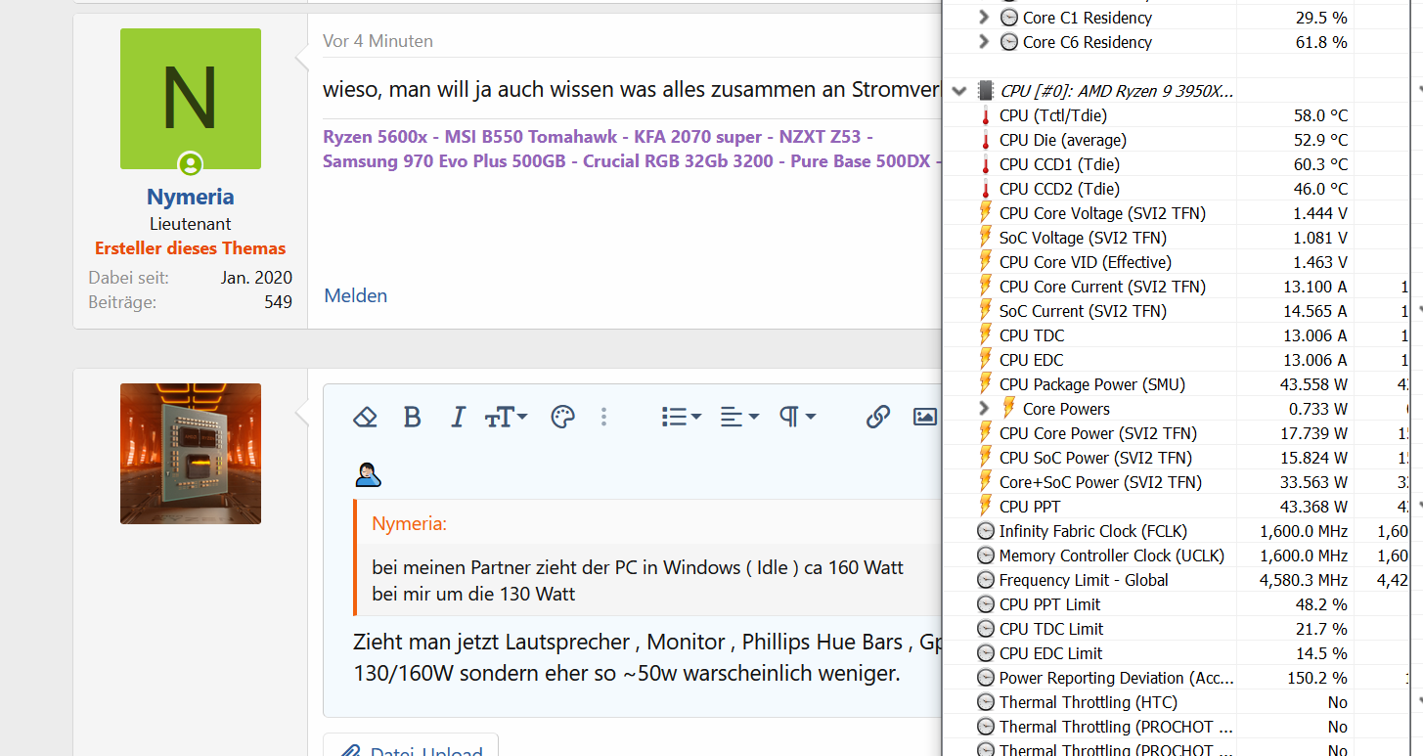This screenshot has height=756, width=1423.
Task: Click the 'Ersteller dieses Themas' label
Action: click(x=191, y=248)
